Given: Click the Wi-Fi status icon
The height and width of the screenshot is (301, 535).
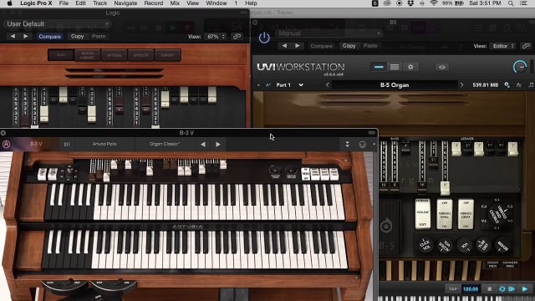Looking at the screenshot, I should 434,3.
